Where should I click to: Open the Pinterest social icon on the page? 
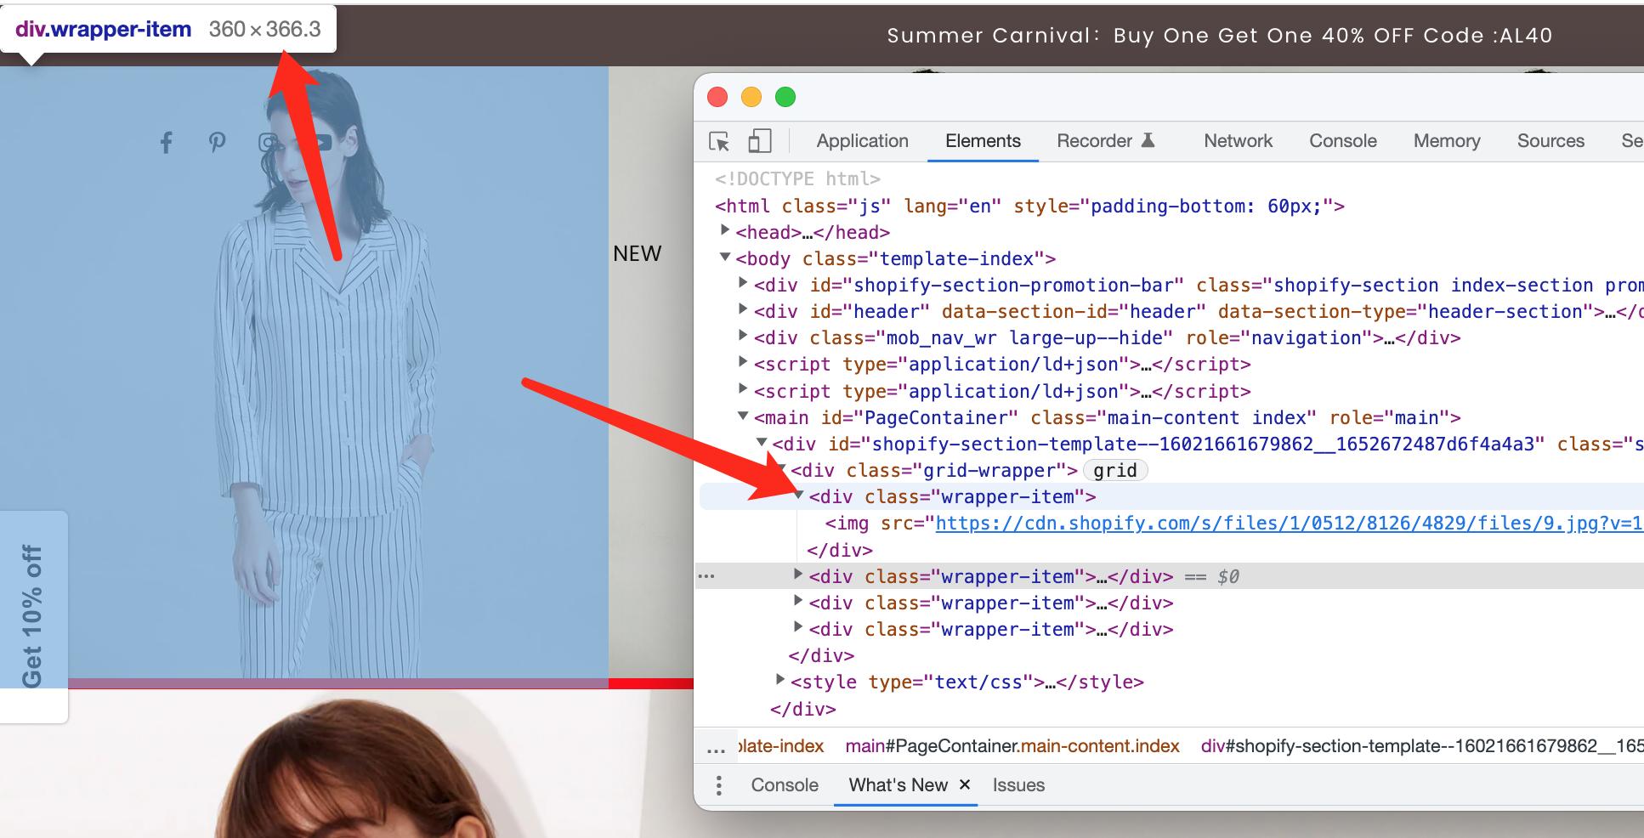click(218, 143)
